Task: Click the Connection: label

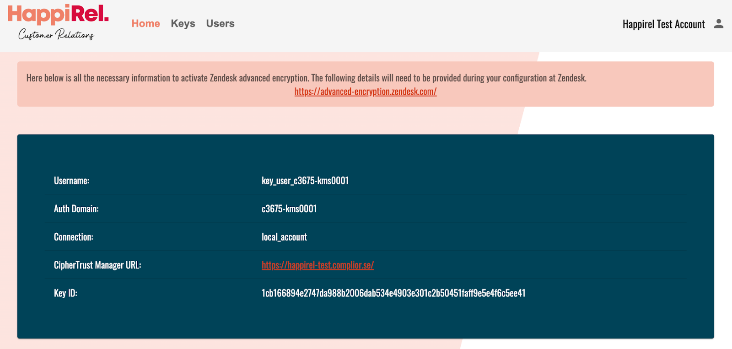Action: tap(73, 237)
